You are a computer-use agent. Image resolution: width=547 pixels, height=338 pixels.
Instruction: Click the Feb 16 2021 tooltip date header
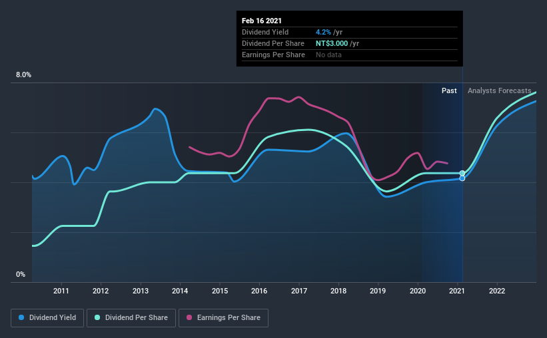pos(262,21)
